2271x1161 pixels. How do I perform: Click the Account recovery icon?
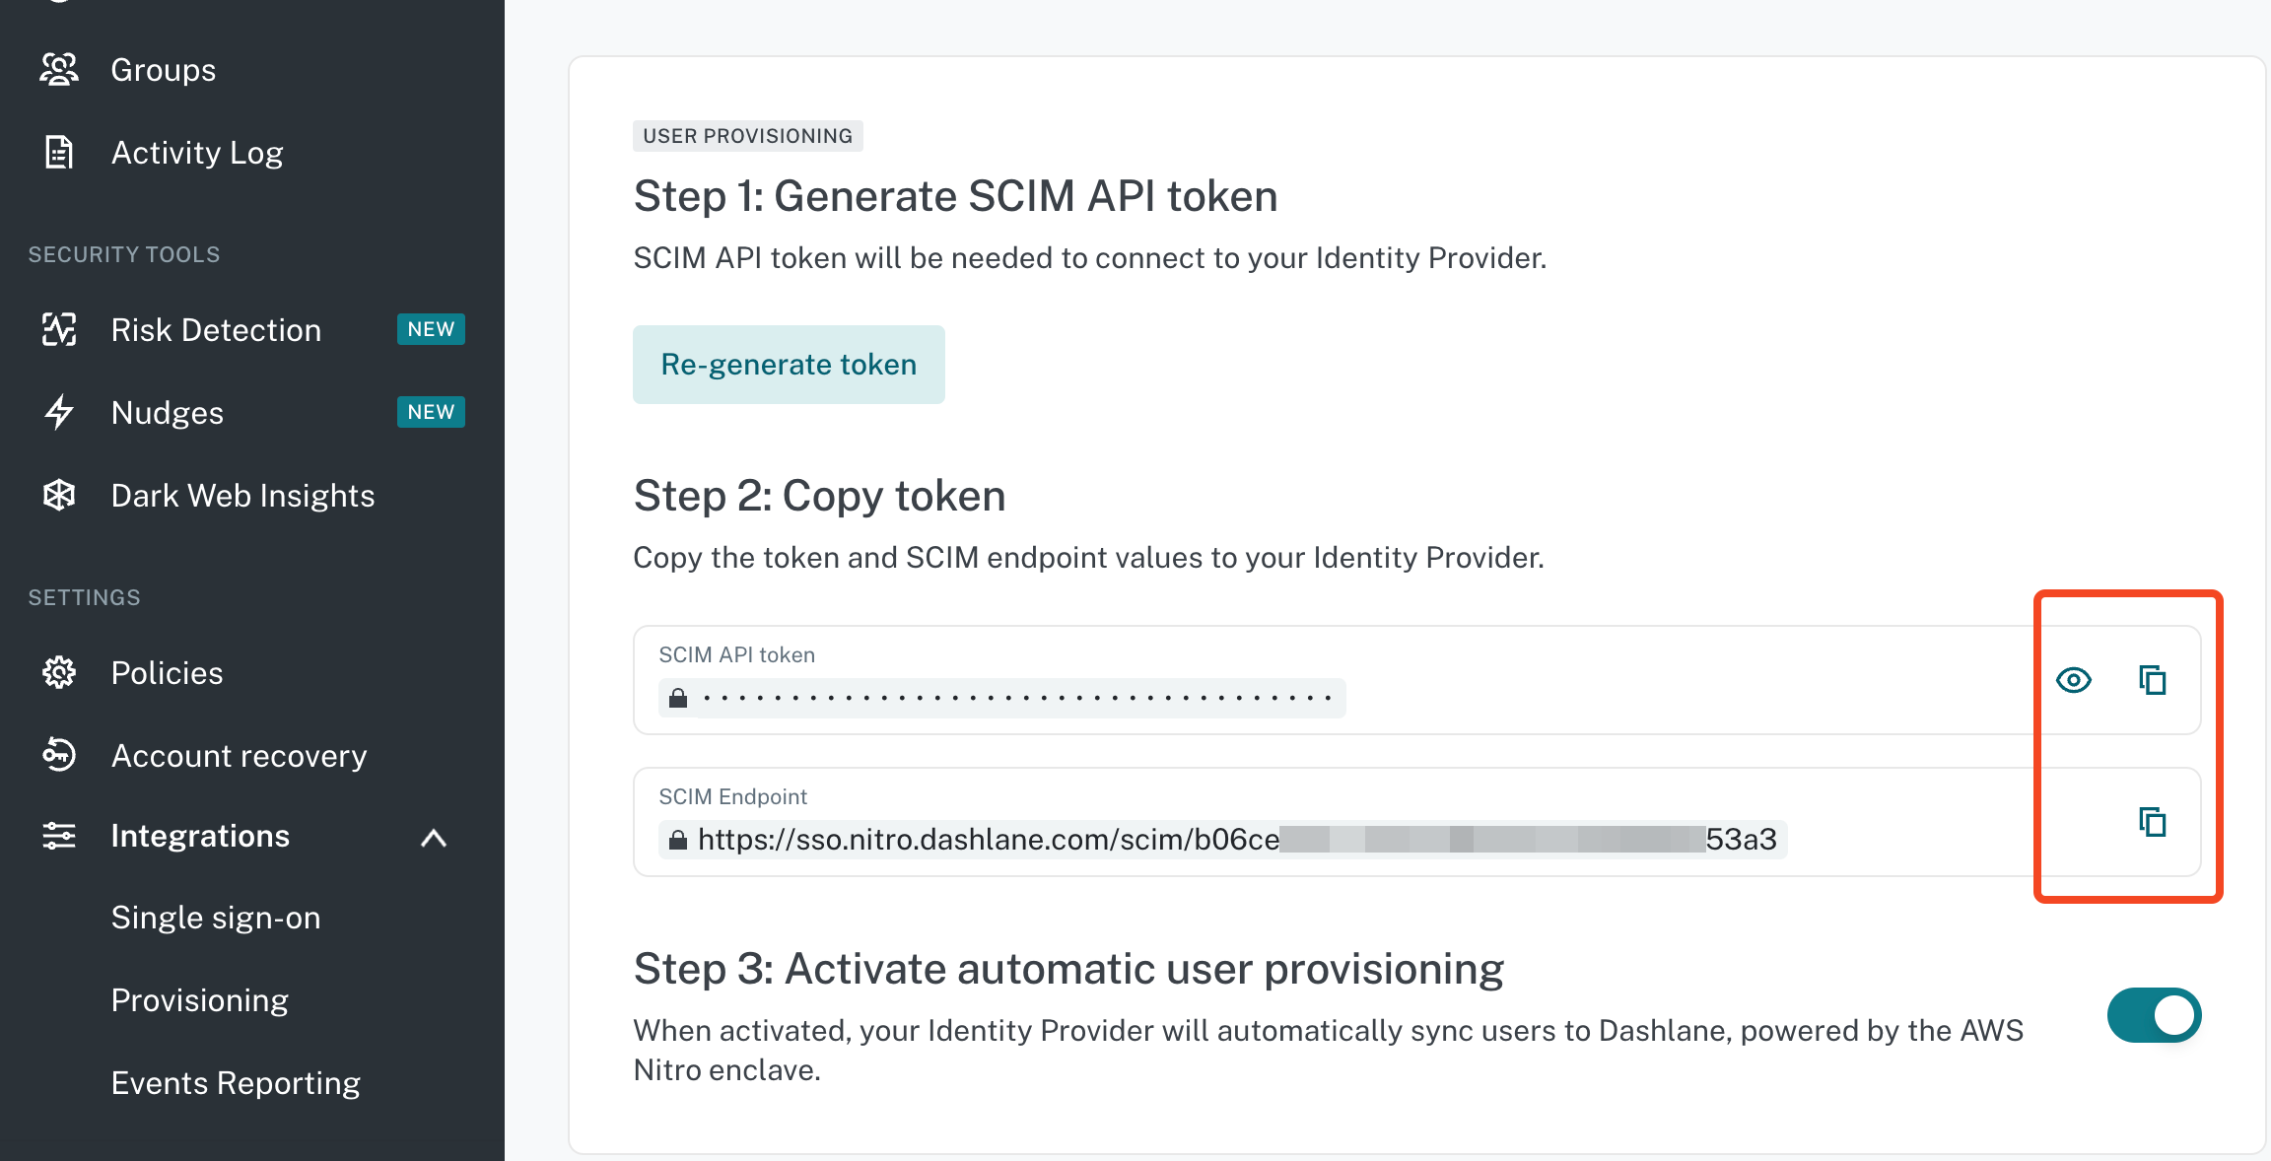pyautogui.click(x=59, y=755)
